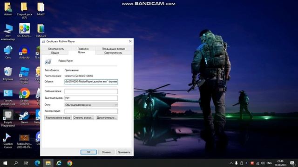Image resolution: width=298 pixels, height=167 pixels.
Task: Launch Microsoft Edge from the taskbar
Action: pyautogui.click(x=37, y=163)
